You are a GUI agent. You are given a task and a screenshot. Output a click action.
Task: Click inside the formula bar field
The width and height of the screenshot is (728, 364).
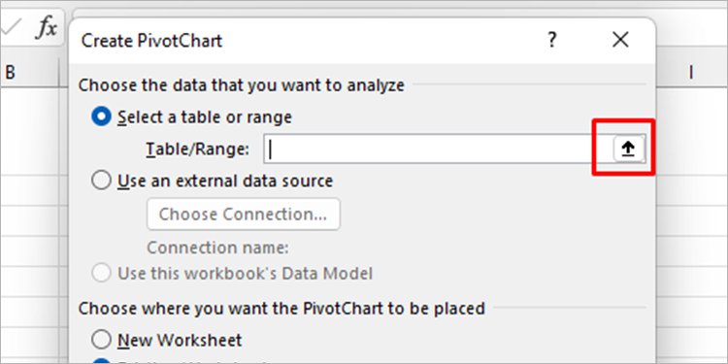tap(399, 12)
